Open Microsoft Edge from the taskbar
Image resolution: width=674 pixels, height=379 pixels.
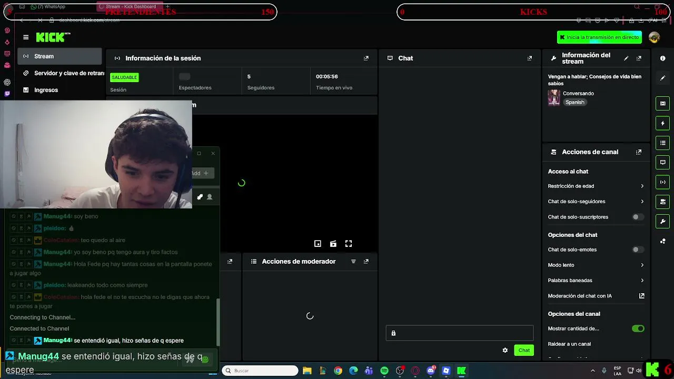pos(353,371)
